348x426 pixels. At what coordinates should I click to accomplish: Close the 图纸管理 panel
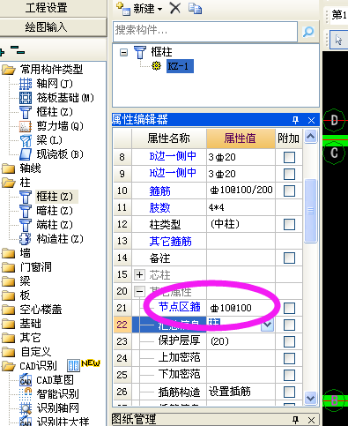(x=311, y=420)
